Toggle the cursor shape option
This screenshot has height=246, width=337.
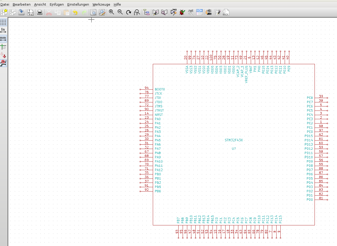pyautogui.click(x=3, y=47)
